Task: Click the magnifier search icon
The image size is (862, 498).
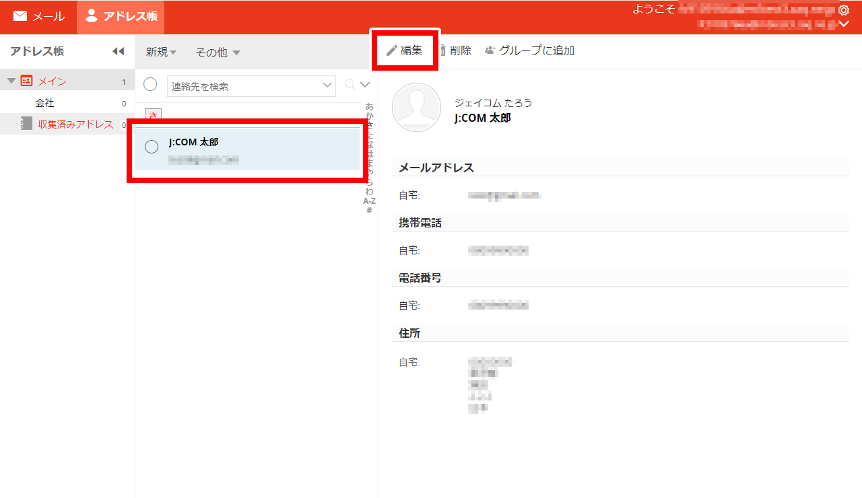Action: point(350,85)
